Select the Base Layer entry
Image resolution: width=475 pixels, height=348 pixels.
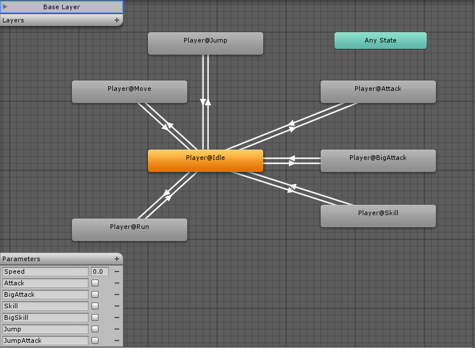pos(62,7)
